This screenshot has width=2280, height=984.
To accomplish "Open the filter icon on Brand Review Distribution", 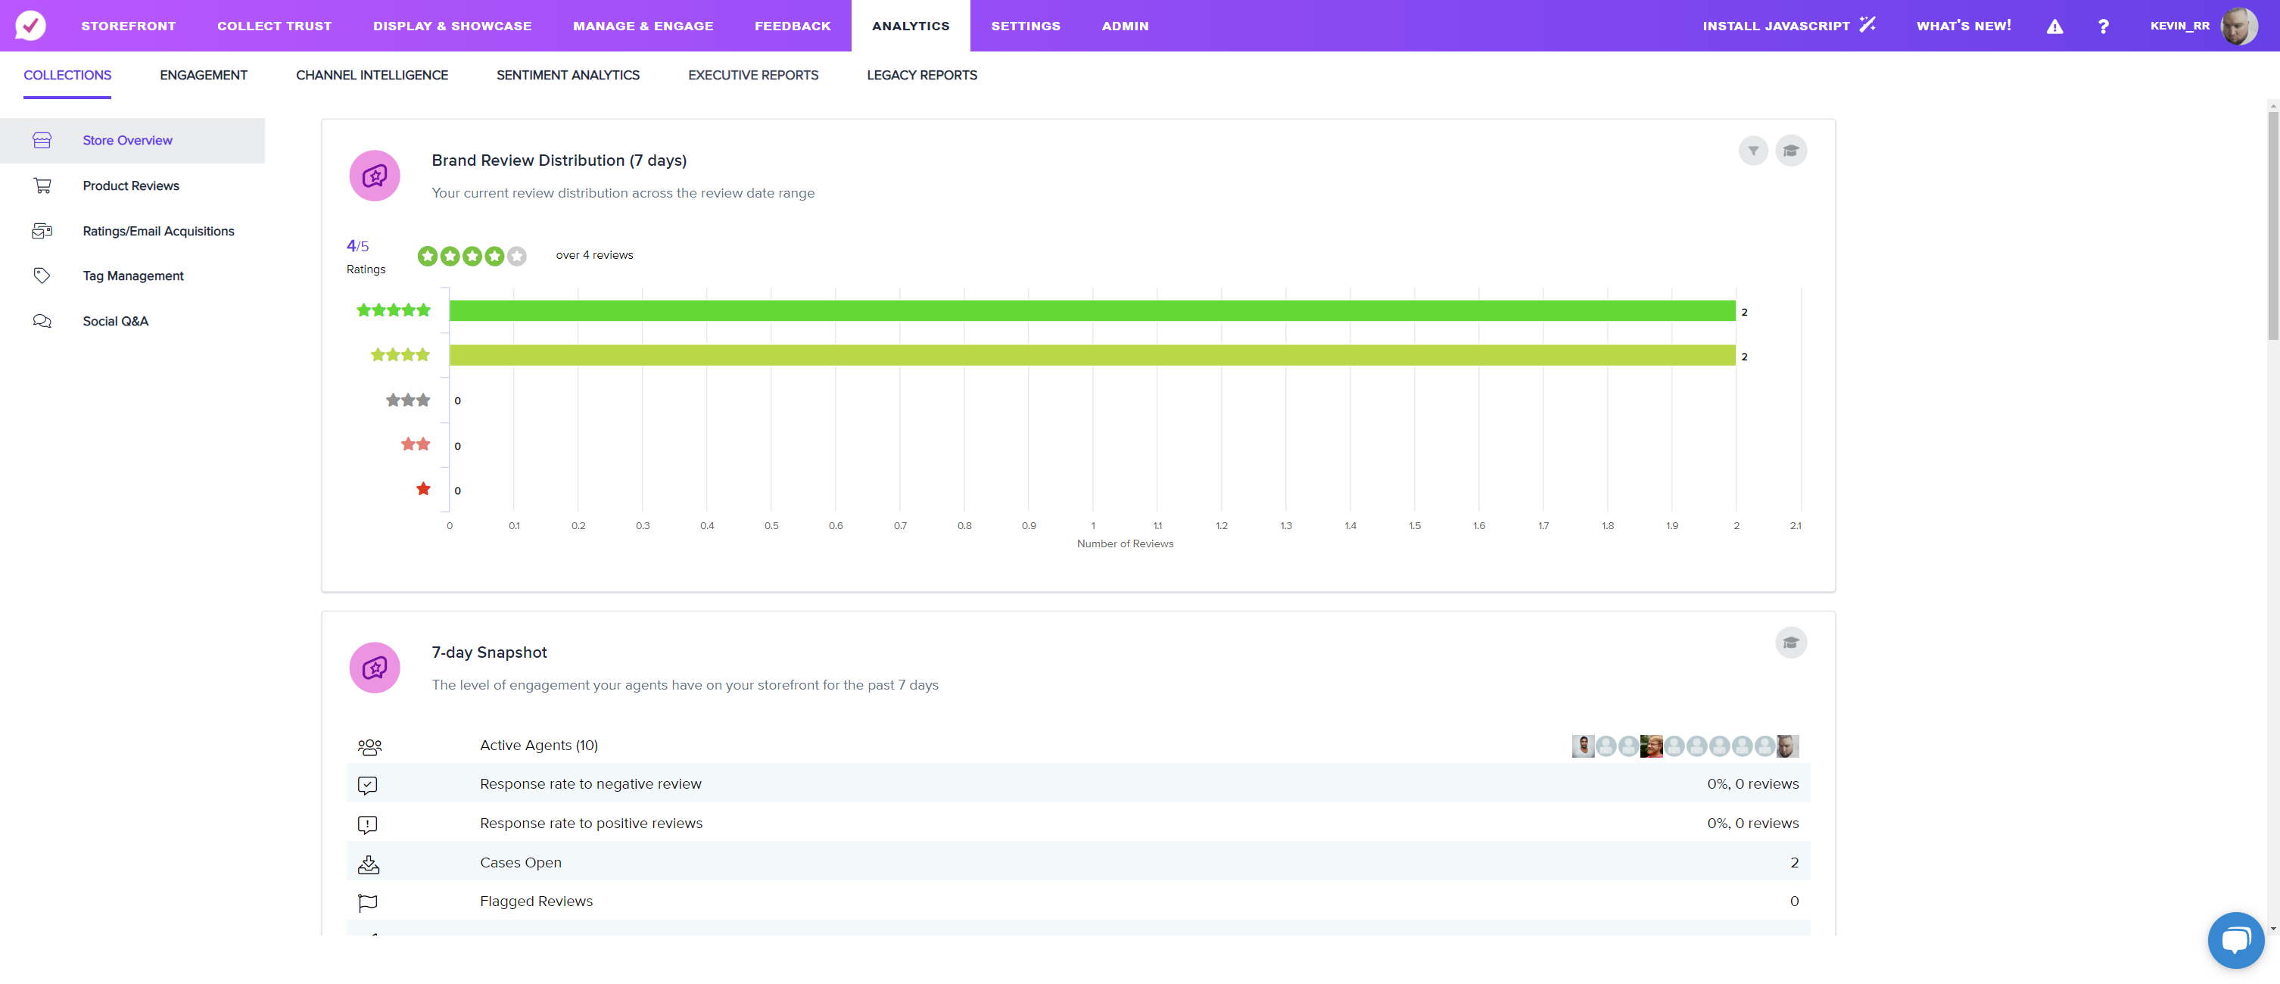I will pos(1752,151).
